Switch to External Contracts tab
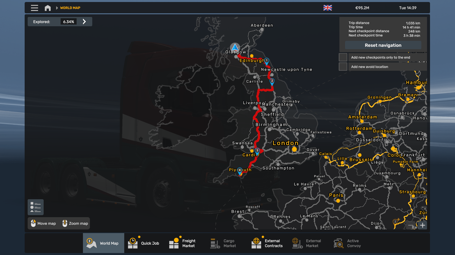455x255 pixels. pyautogui.click(x=268, y=243)
